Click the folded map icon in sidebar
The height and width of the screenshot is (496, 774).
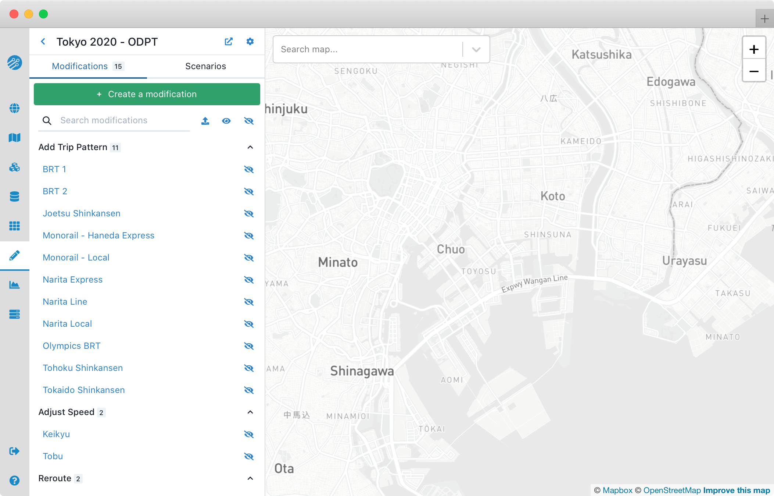(14, 138)
